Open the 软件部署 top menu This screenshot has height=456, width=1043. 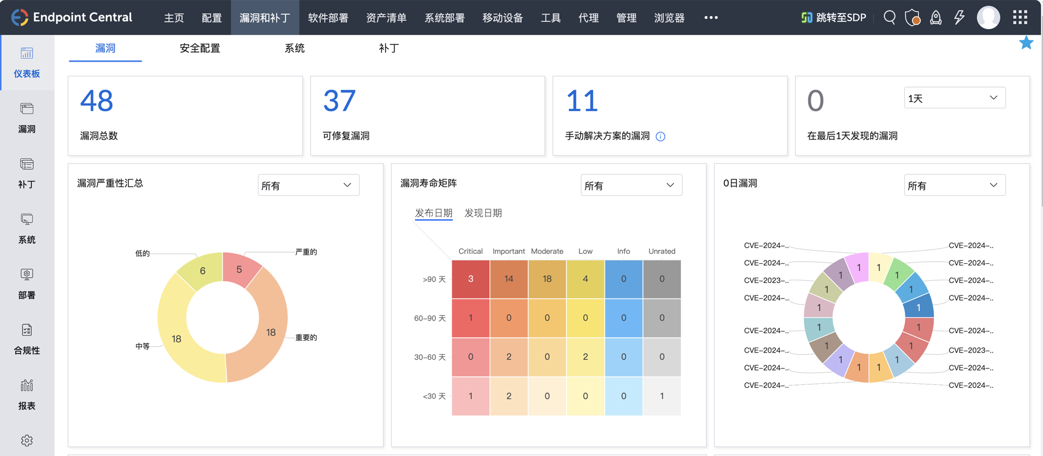pos(328,18)
